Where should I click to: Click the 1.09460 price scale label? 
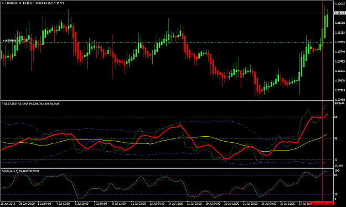(x=340, y=100)
